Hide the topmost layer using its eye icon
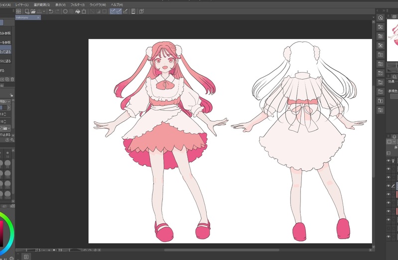The width and height of the screenshot is (398, 260). click(389, 161)
